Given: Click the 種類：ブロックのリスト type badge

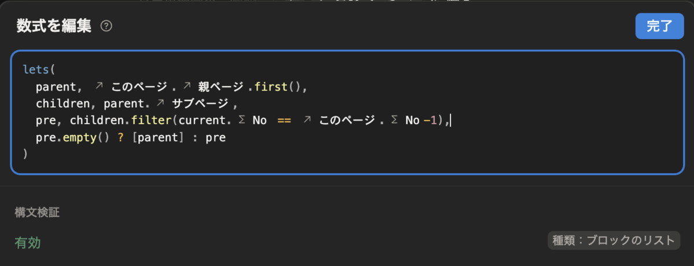Looking at the screenshot, I should click(x=614, y=241).
